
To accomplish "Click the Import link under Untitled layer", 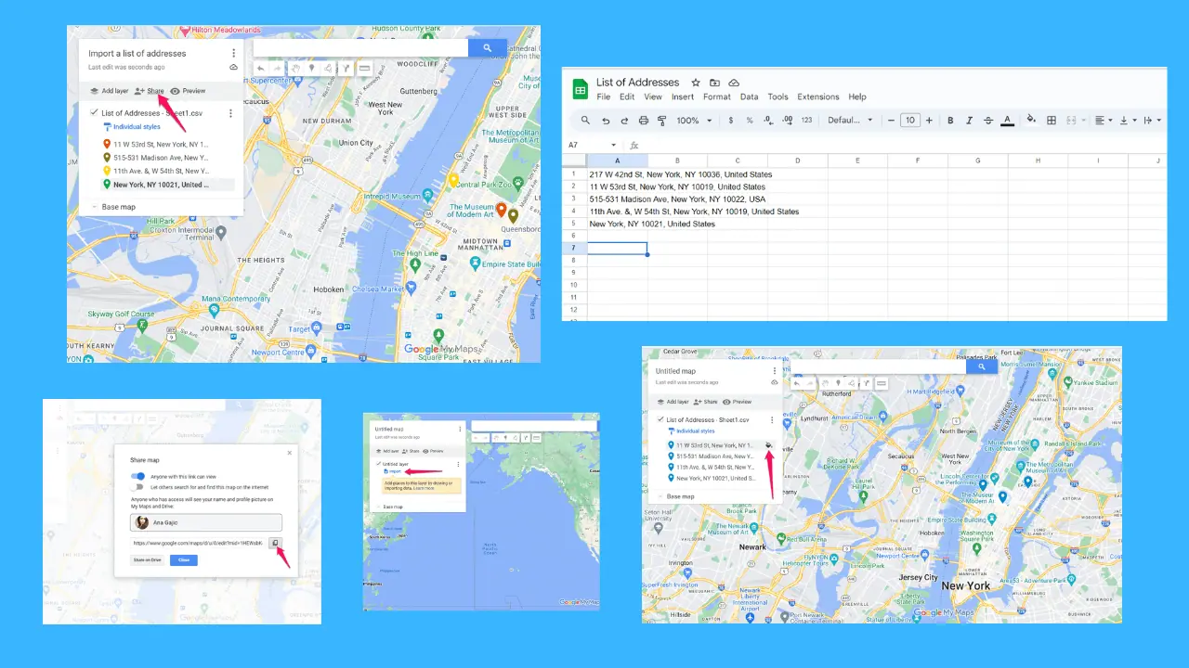I will tap(394, 471).
